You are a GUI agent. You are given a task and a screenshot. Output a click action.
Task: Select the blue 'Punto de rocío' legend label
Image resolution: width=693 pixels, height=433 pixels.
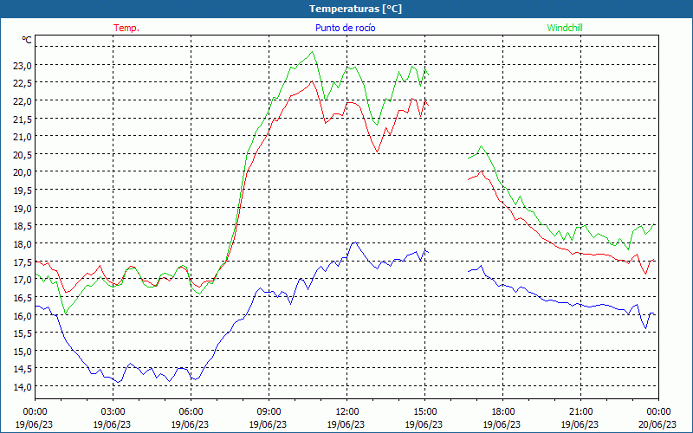coord(345,28)
